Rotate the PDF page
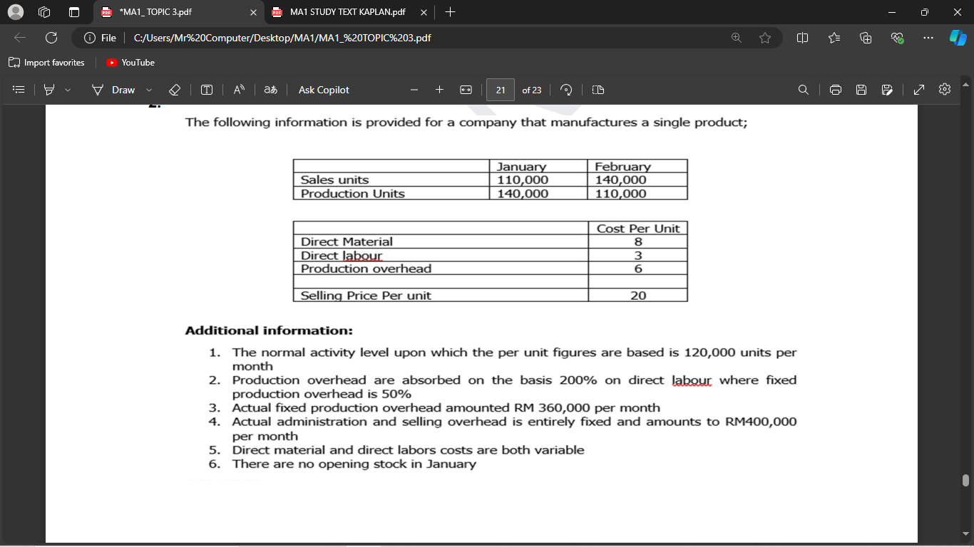Screen dimensions: 974x547 566,90
